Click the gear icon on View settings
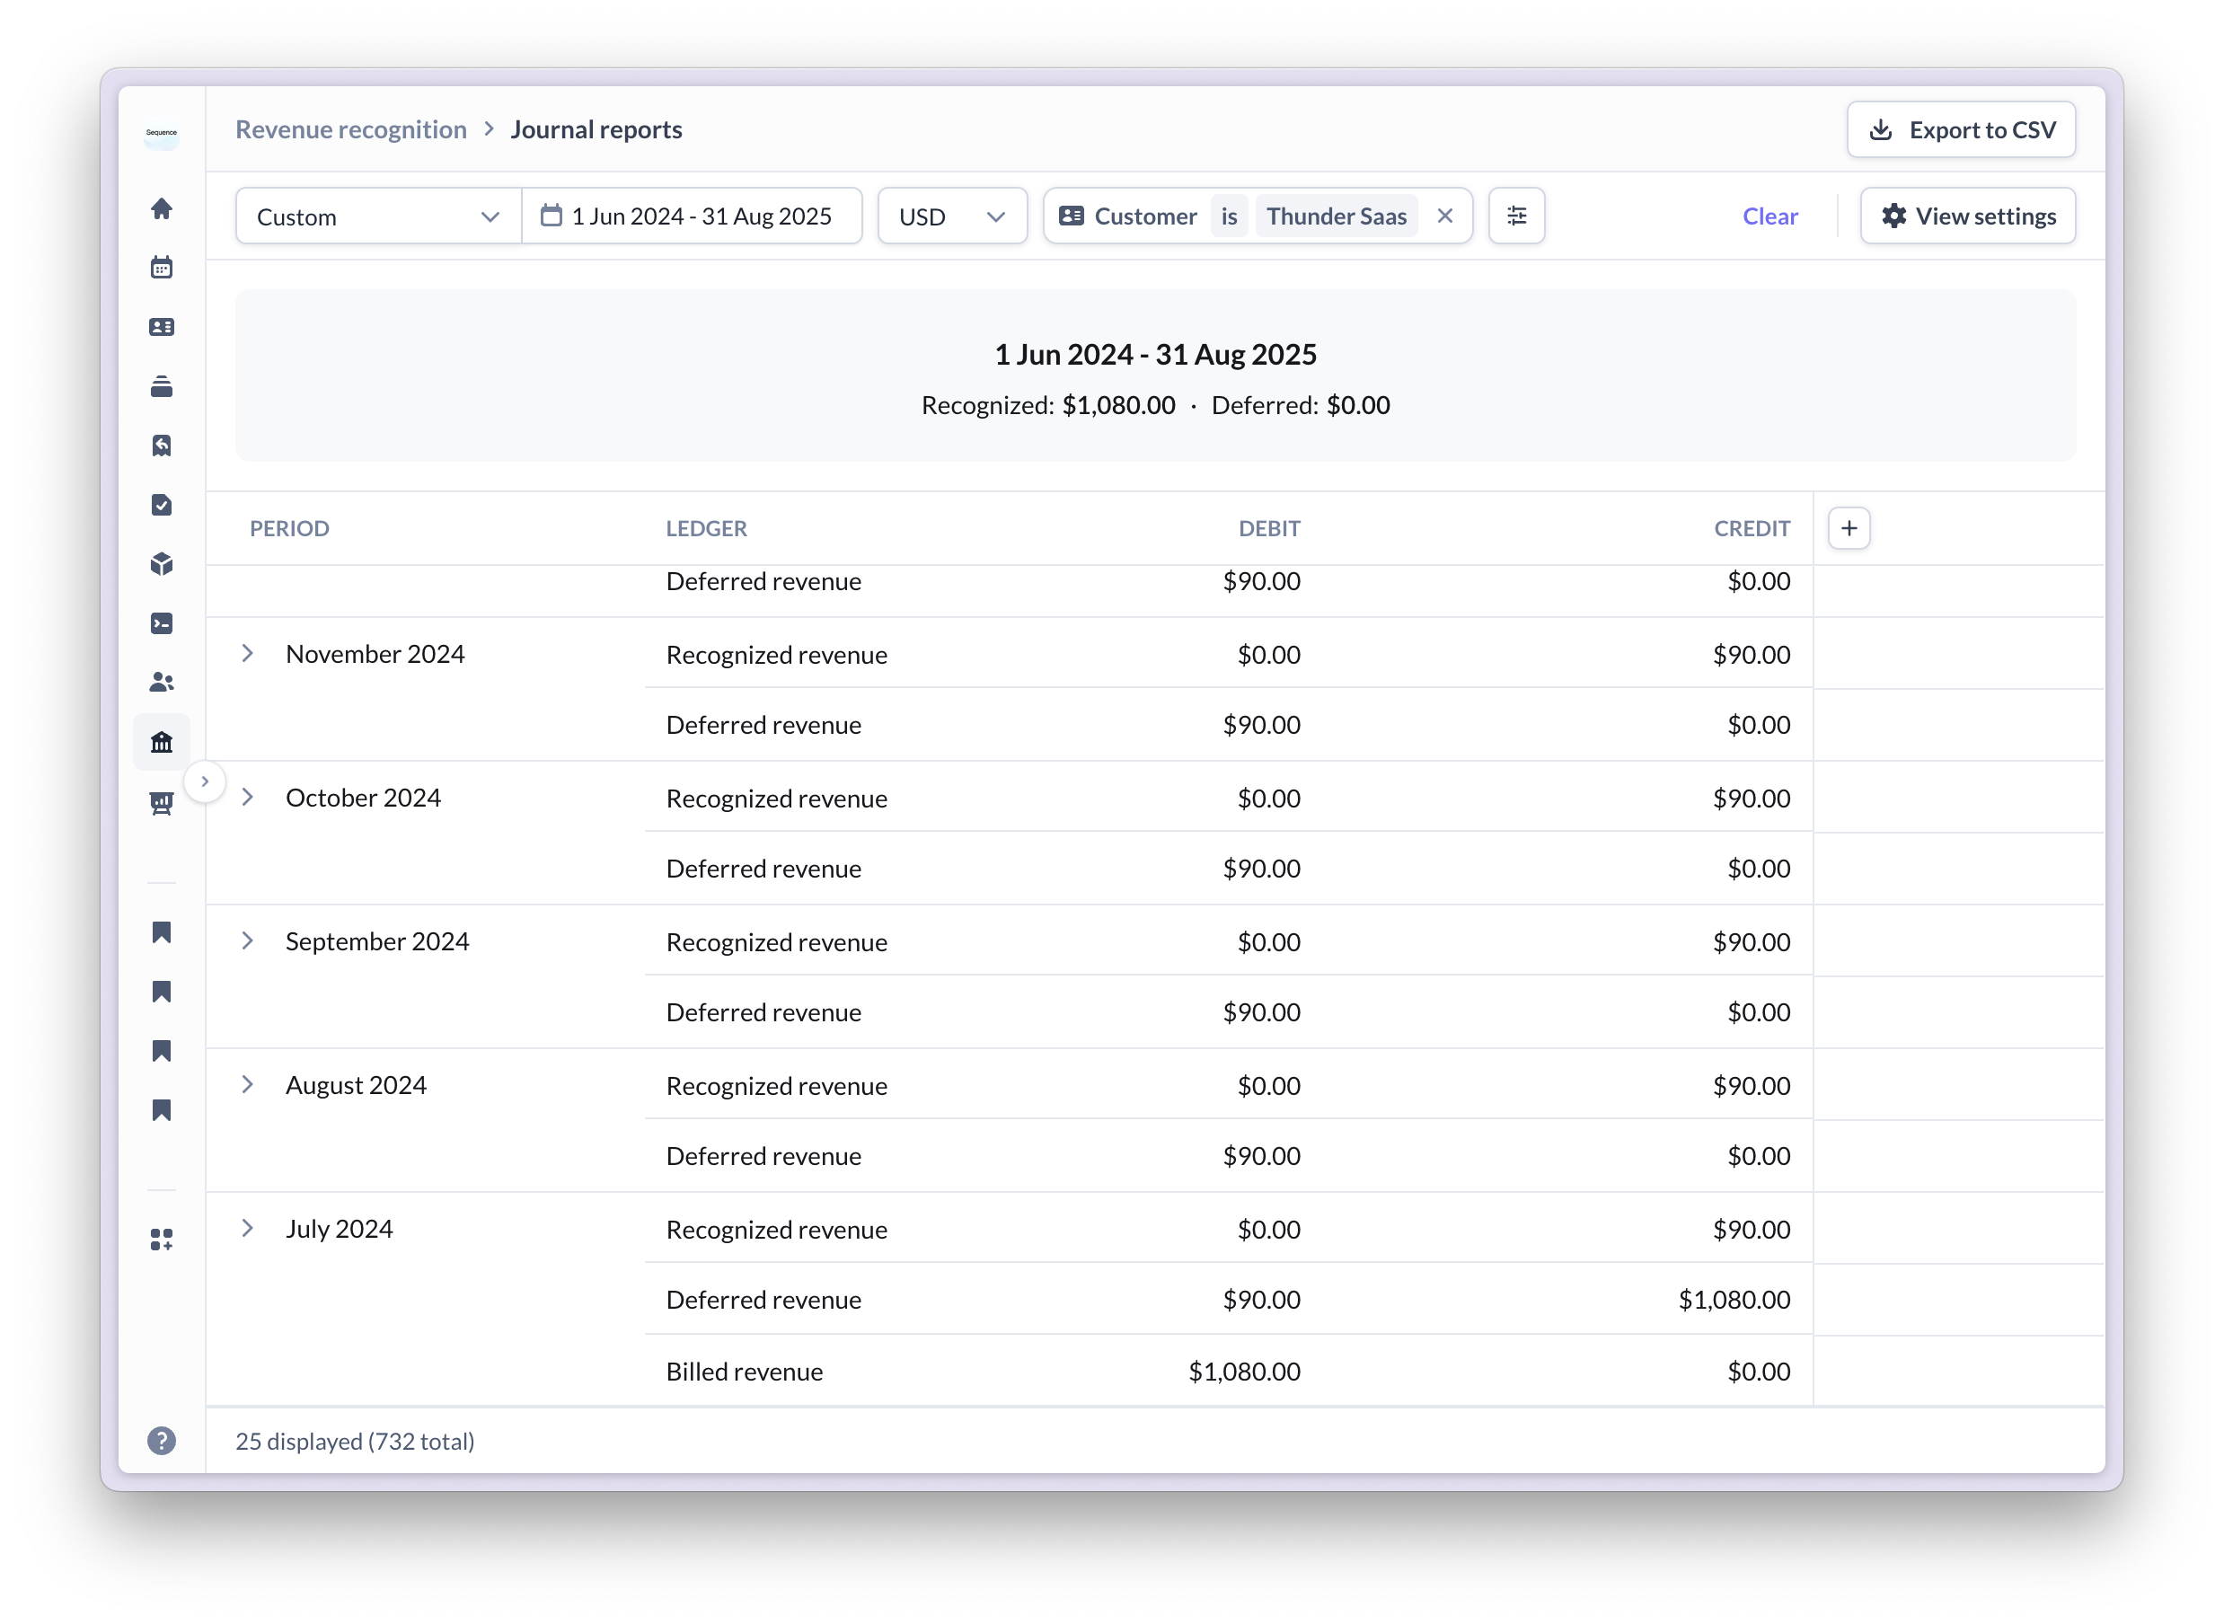Screen dimensions: 2224x1624 click(1893, 216)
